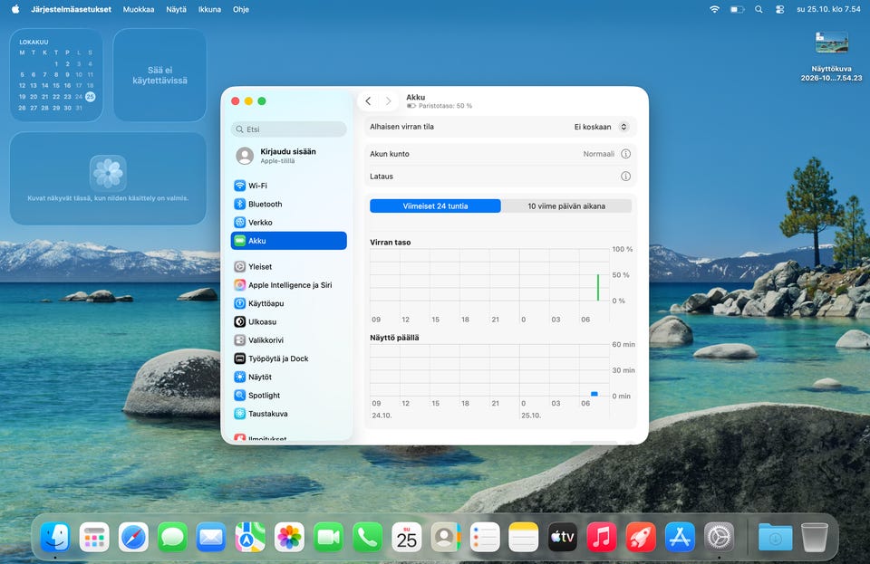Go forward with the right chevron
The image size is (870, 564).
pyautogui.click(x=389, y=100)
